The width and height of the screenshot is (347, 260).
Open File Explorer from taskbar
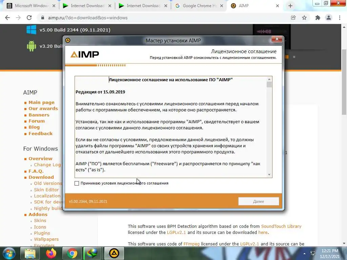[30, 253]
